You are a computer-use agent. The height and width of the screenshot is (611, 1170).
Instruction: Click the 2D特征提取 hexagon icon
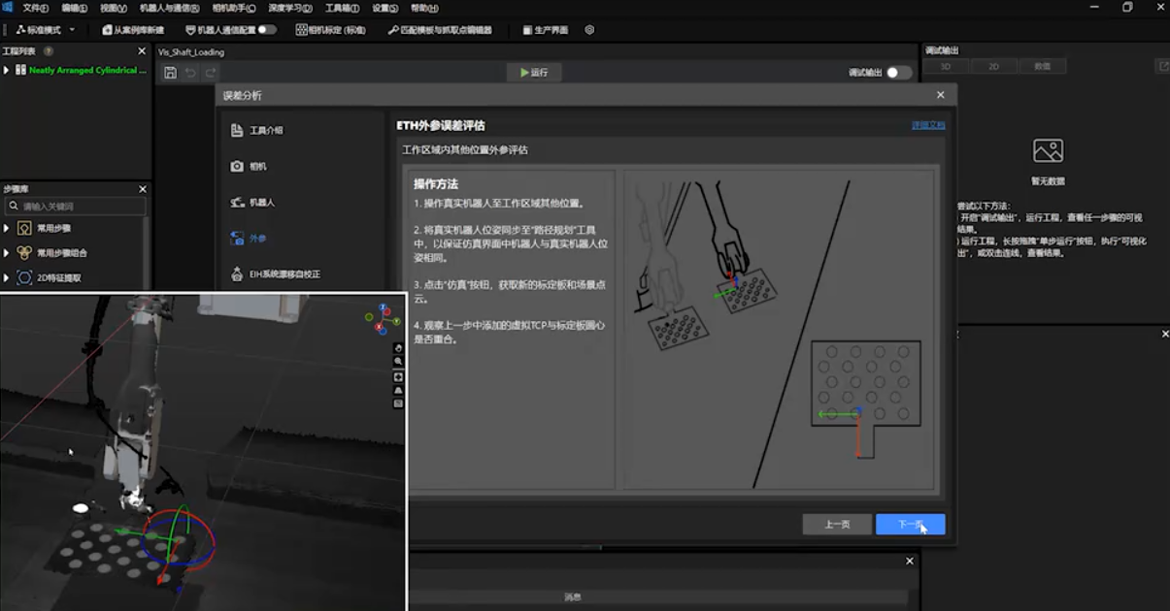[24, 277]
